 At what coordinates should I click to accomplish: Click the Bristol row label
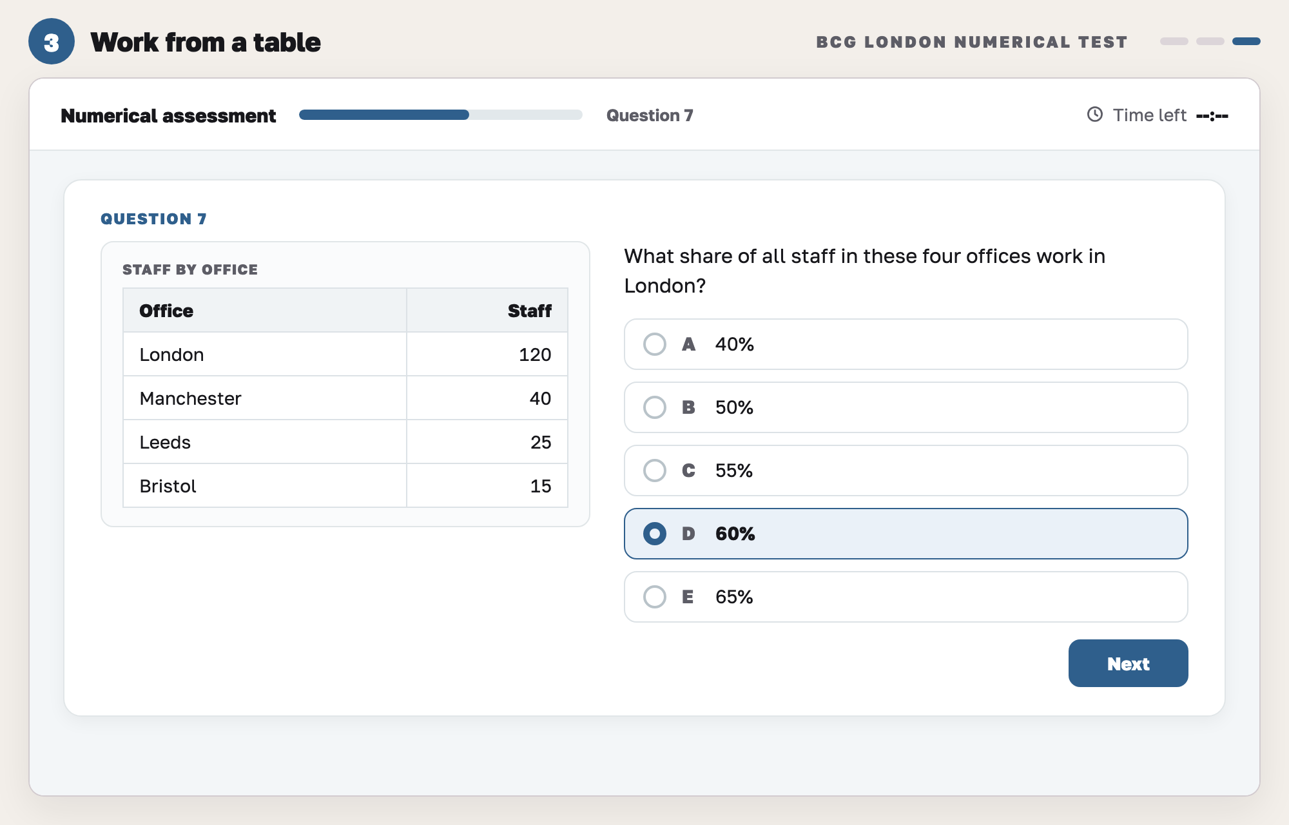168,487
